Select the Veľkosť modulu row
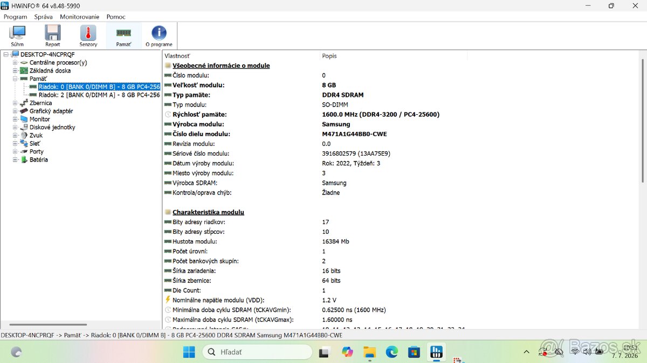Image resolution: width=647 pixels, height=363 pixels. 401,85
